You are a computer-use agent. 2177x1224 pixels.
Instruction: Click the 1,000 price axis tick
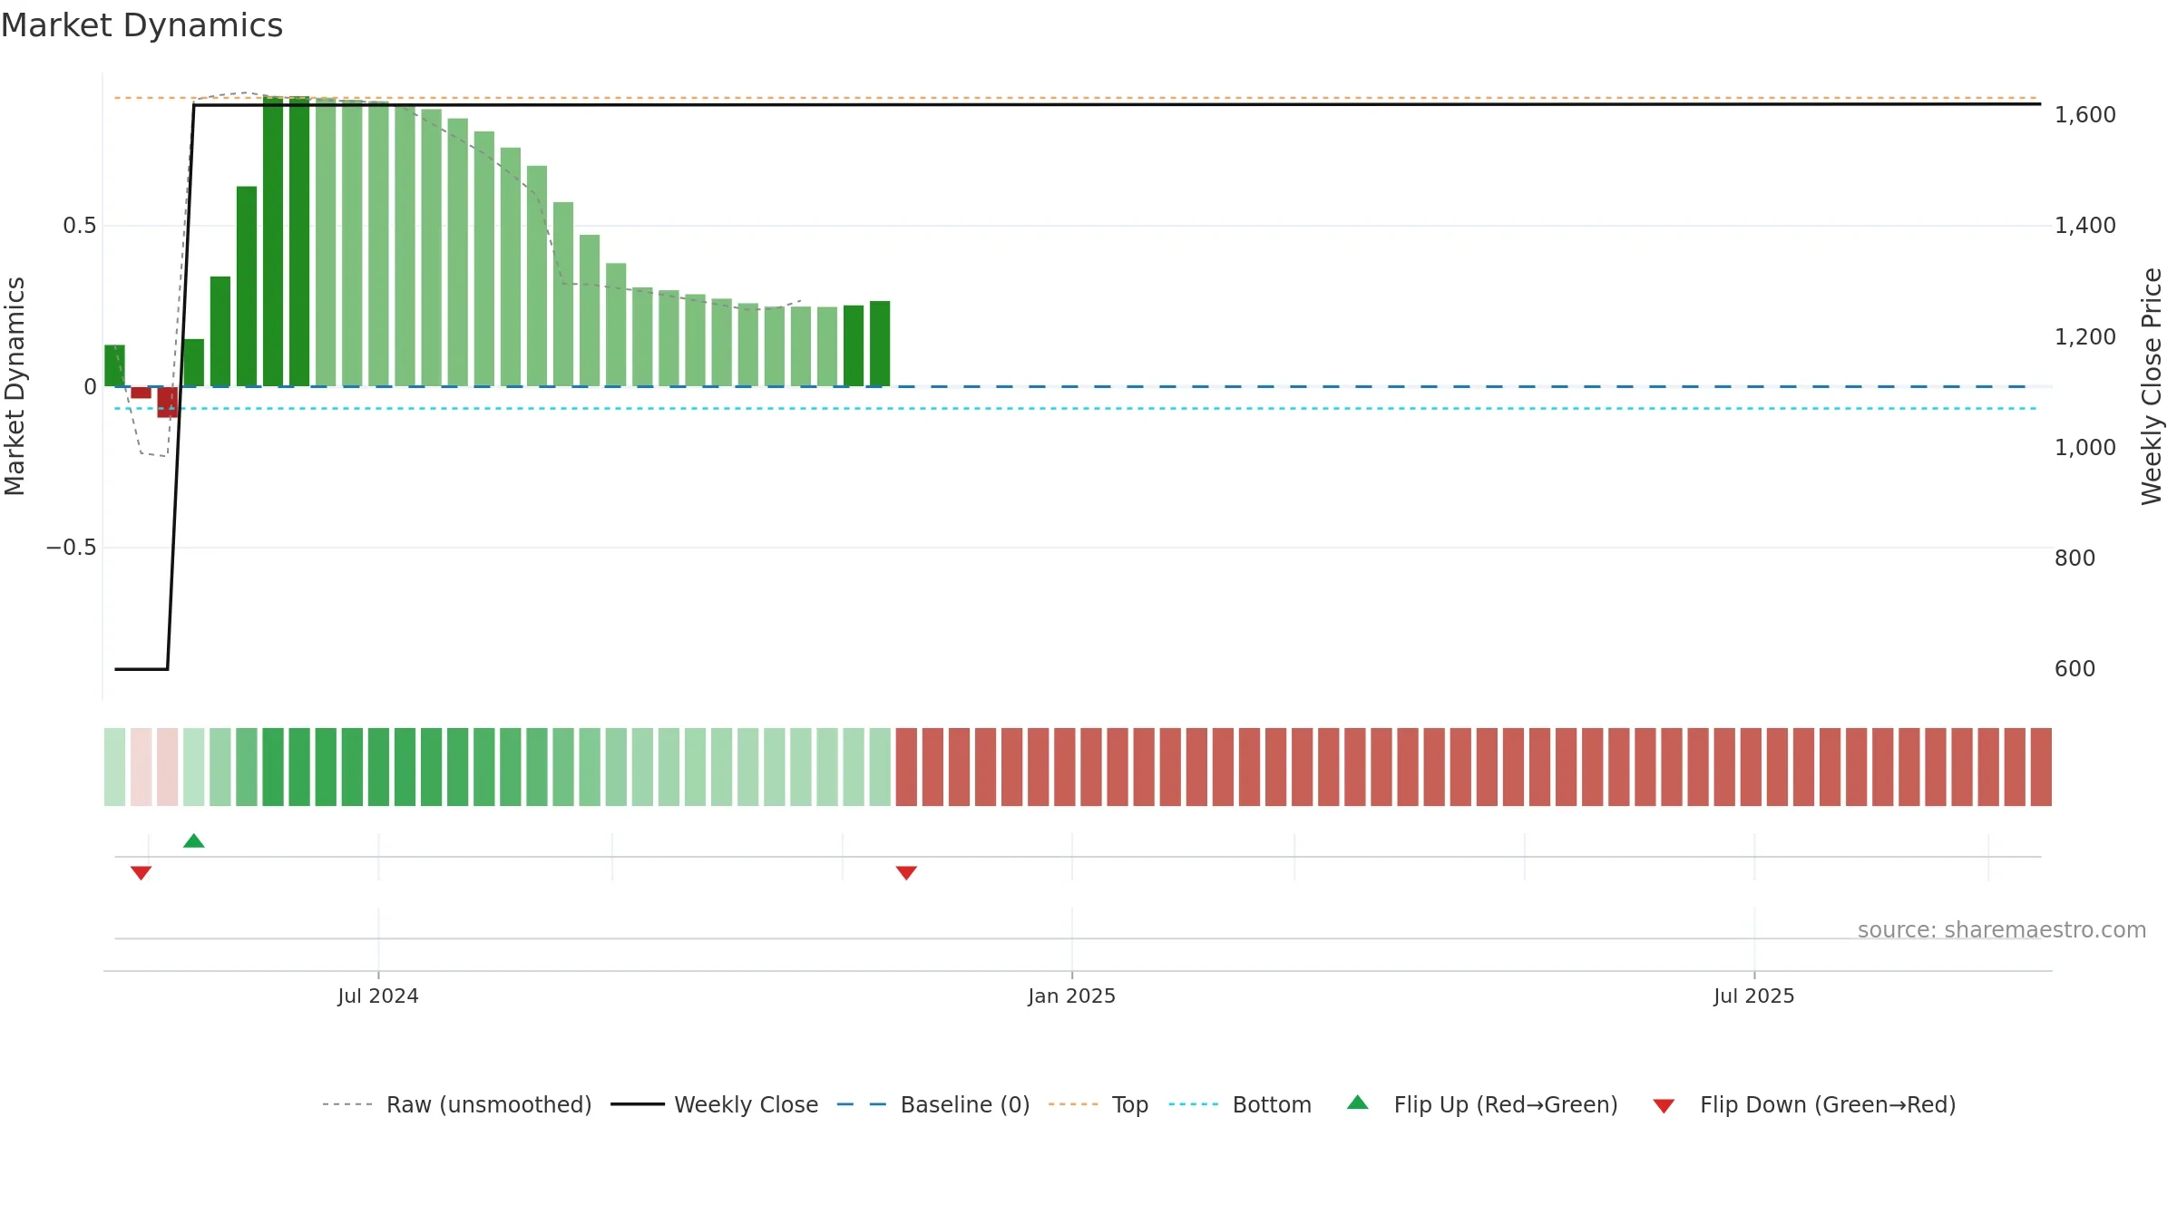pyautogui.click(x=2085, y=448)
